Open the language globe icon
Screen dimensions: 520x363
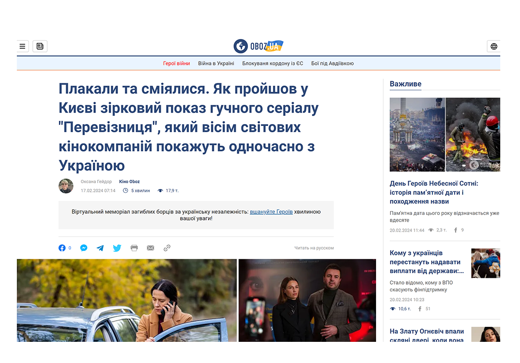(x=494, y=47)
